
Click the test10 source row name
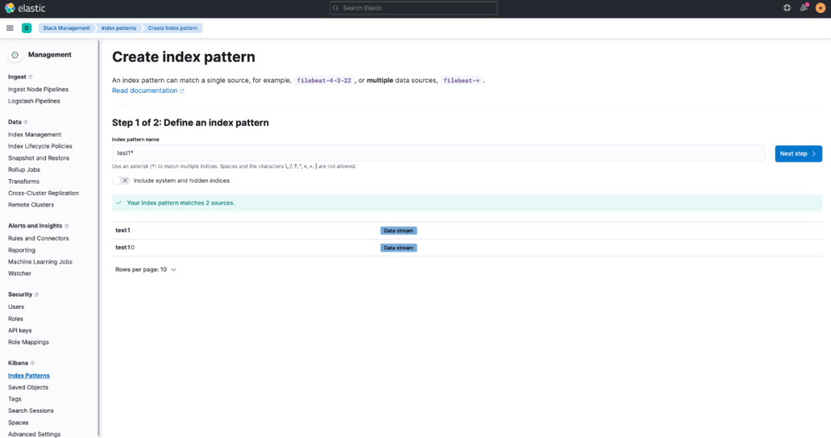pyautogui.click(x=125, y=247)
